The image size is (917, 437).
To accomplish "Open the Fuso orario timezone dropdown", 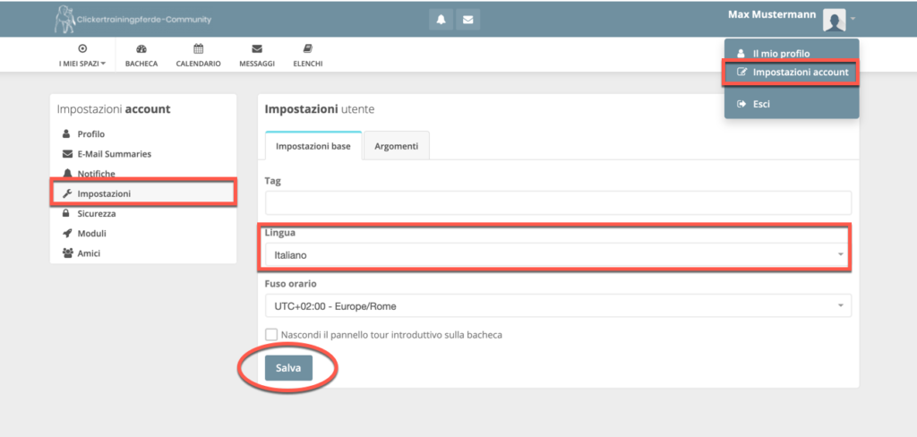I will coord(559,305).
